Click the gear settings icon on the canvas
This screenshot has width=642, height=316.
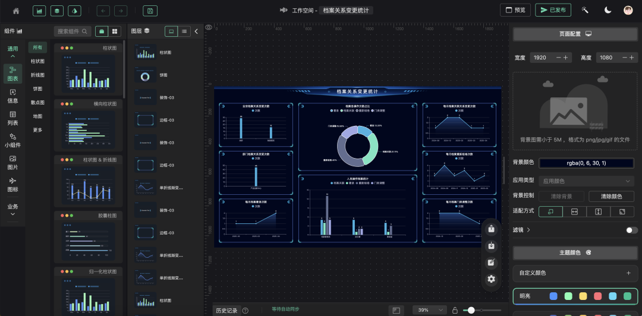pyautogui.click(x=491, y=279)
